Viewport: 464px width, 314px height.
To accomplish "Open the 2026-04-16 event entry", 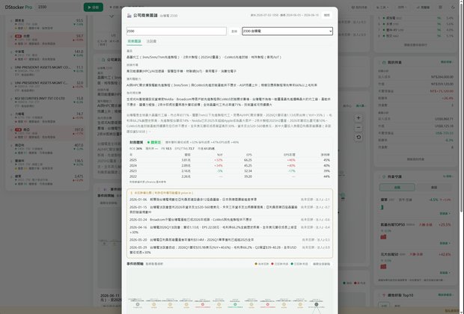I will pos(230,230).
